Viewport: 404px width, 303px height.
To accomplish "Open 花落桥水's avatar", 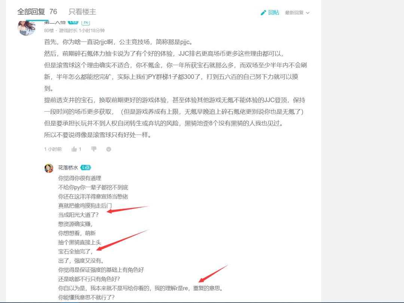I will [49, 168].
